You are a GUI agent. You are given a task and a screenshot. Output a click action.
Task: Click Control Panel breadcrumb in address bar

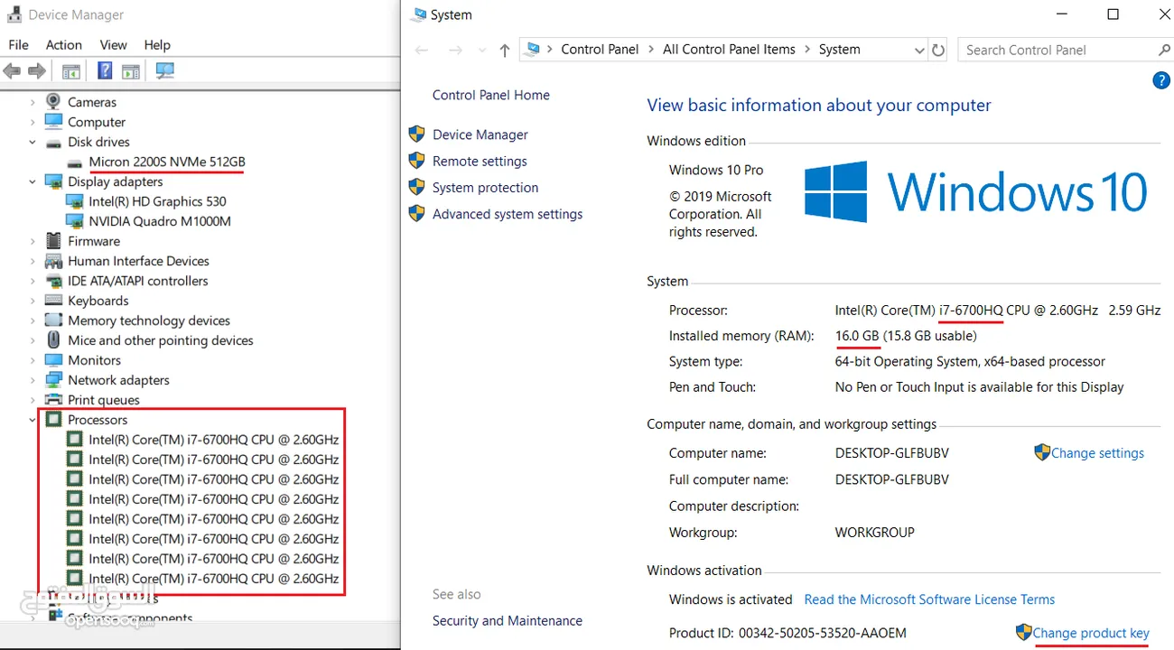tap(600, 50)
